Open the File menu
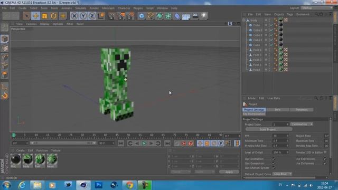Screen dimensions: 338x190 point(4,8)
